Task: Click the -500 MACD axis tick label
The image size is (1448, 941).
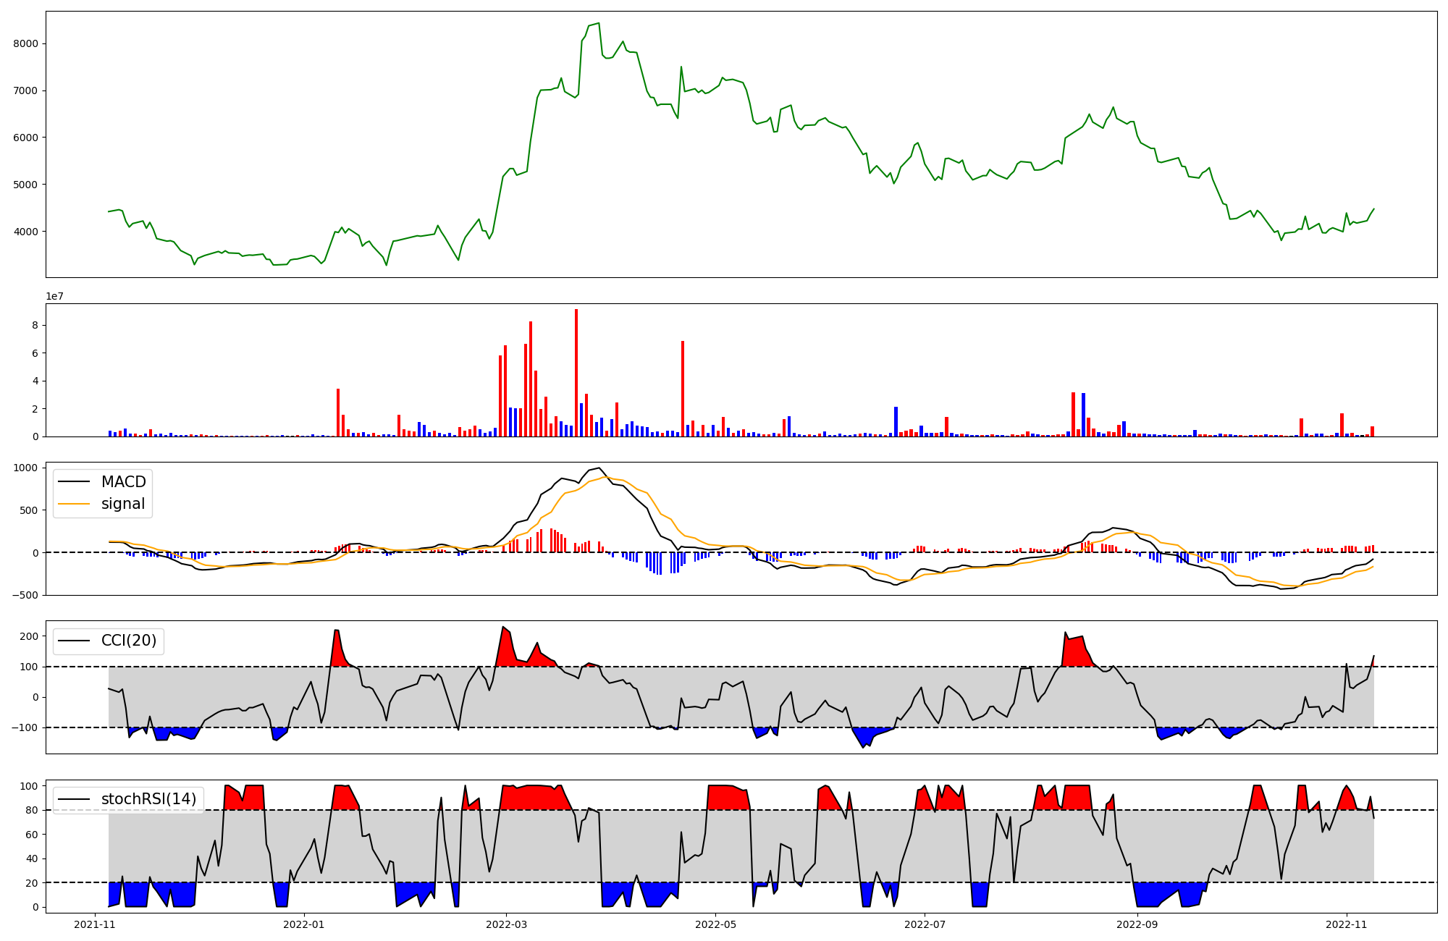Action: click(25, 595)
